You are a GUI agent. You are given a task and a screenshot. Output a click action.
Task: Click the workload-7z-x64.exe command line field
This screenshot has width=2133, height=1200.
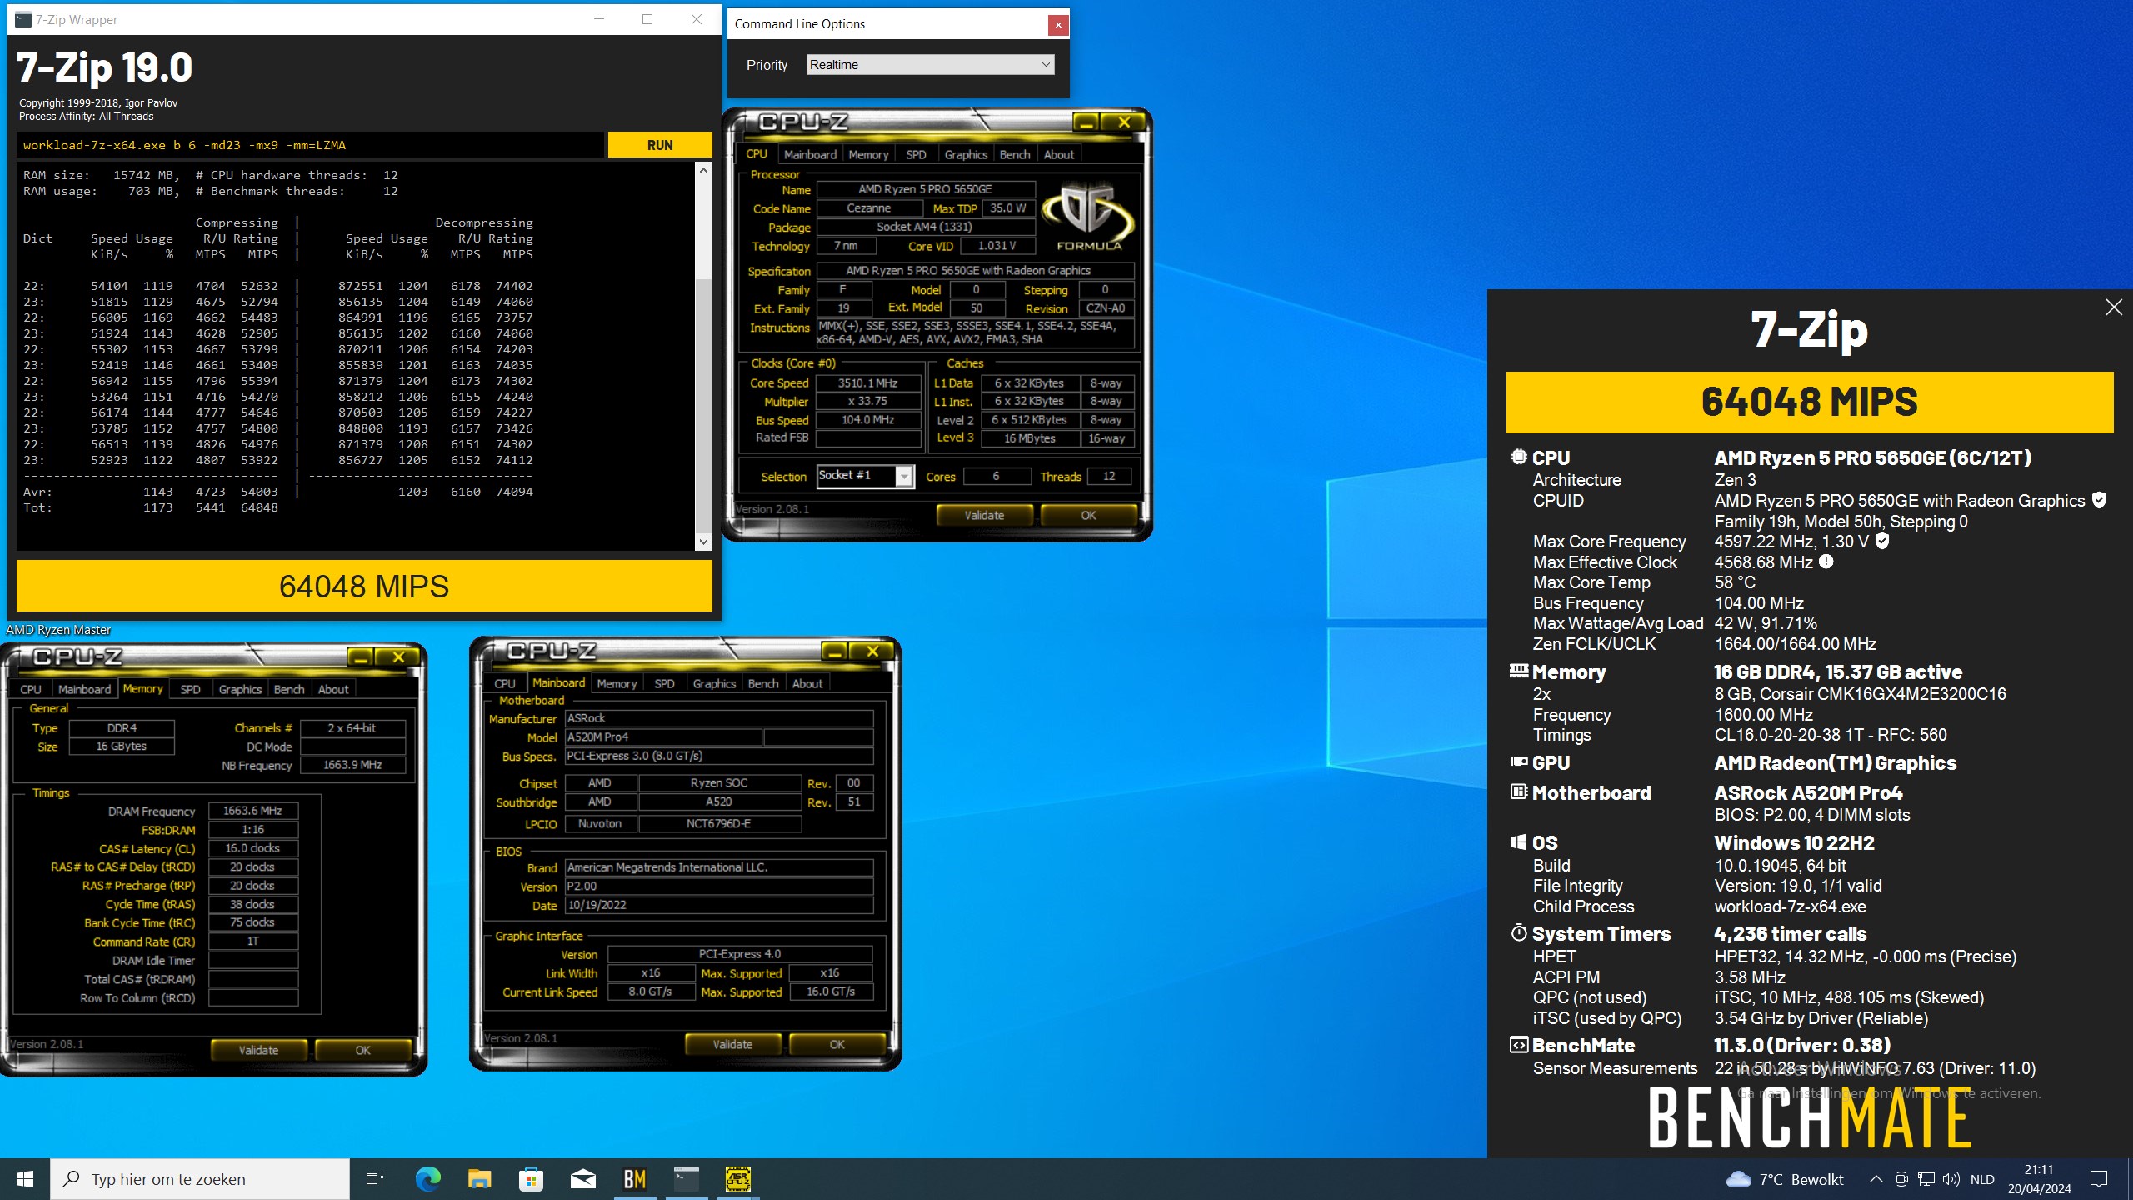point(310,145)
